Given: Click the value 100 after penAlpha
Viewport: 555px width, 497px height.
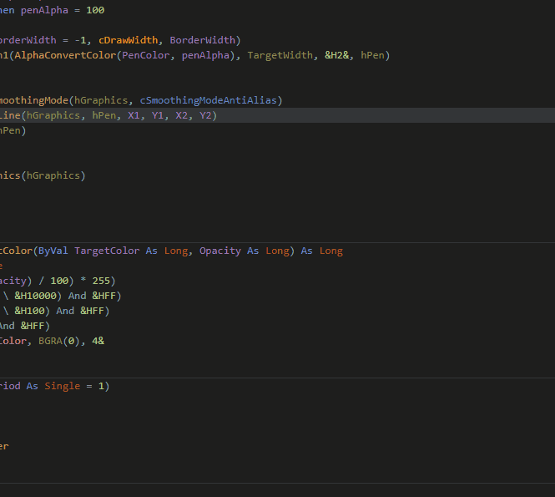Looking at the screenshot, I should [95, 10].
